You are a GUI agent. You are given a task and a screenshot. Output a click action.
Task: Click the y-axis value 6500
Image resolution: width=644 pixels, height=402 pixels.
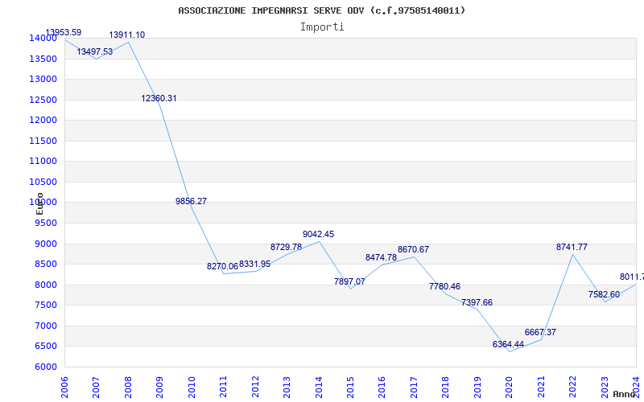coord(46,347)
